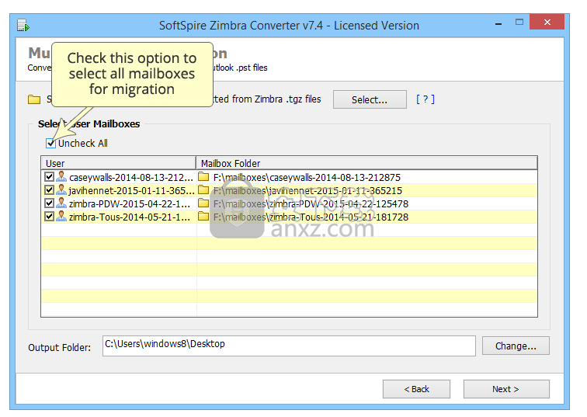Select path F:\mailboxes\javihennet-2015-01-11-365215
This screenshot has width=587, height=417.
(307, 191)
